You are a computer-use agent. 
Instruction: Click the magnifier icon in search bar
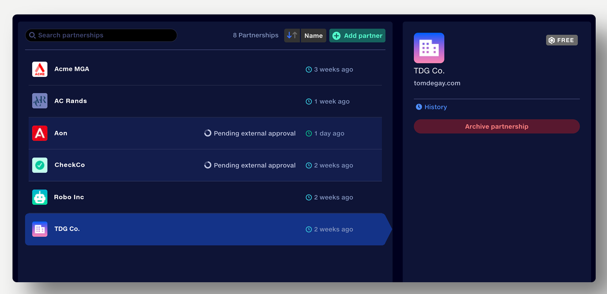pyautogui.click(x=32, y=35)
